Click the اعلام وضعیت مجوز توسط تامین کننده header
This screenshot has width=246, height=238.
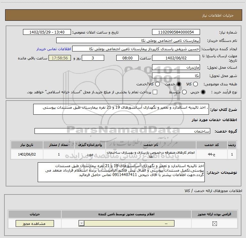[126, 214]
